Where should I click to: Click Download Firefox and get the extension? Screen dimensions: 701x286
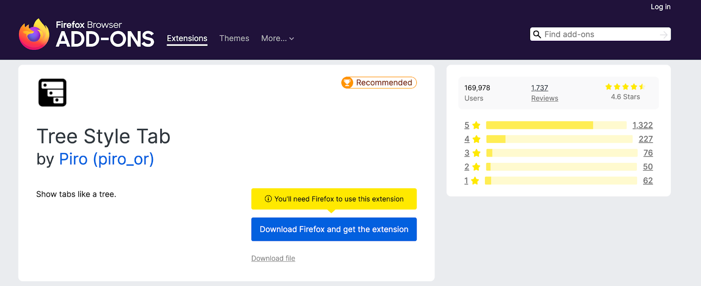click(334, 229)
